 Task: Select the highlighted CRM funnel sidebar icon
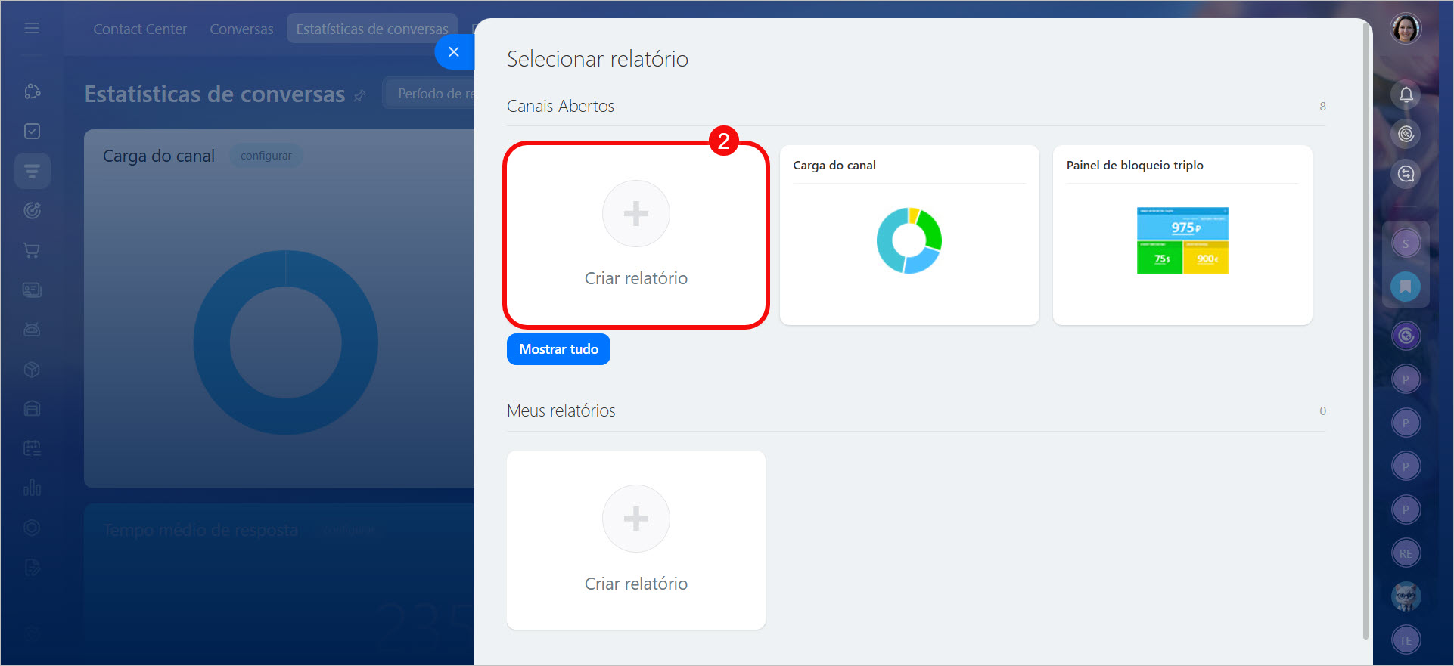coord(32,171)
